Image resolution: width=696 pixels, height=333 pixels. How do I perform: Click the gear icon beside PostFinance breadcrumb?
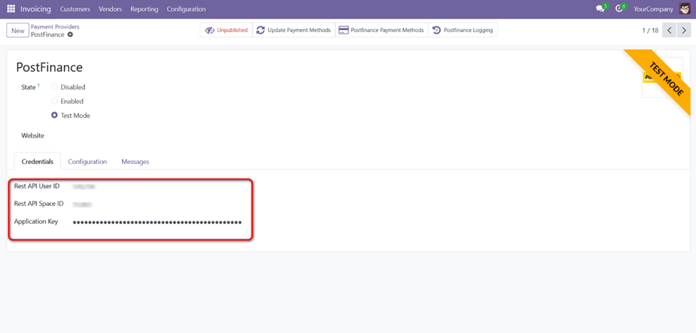[71, 35]
